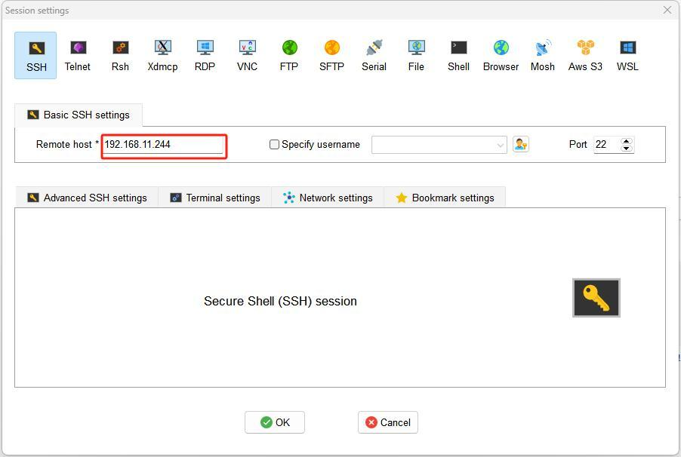Screen dimensions: 681x457
Task: Increase the port number with up arrow
Action: click(x=627, y=141)
